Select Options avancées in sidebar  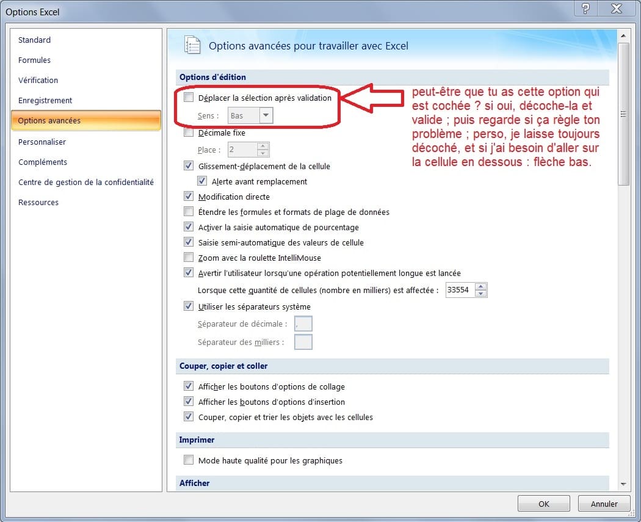point(86,121)
